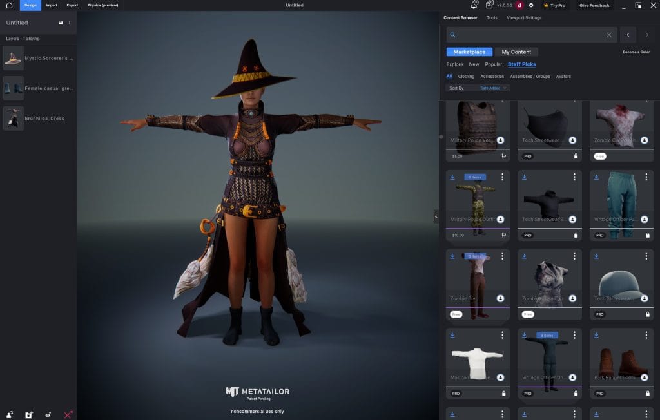Collapse the right panel with the side arrow

pyautogui.click(x=436, y=217)
